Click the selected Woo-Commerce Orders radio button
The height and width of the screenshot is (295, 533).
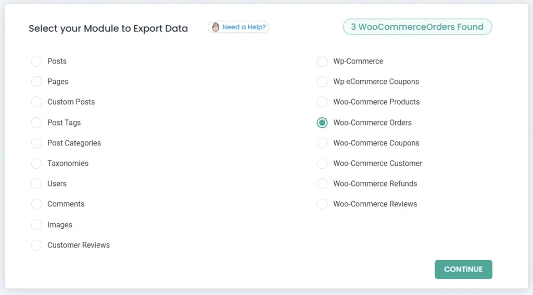322,123
